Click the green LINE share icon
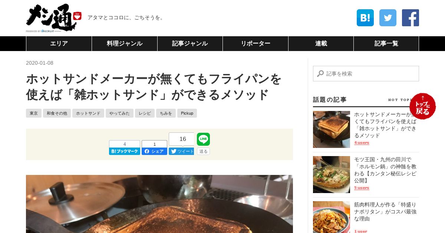This screenshot has height=233, width=445. point(203,139)
